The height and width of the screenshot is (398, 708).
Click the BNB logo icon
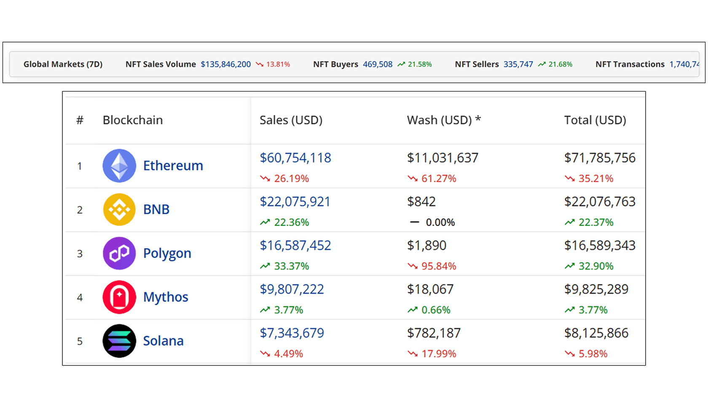(x=119, y=210)
